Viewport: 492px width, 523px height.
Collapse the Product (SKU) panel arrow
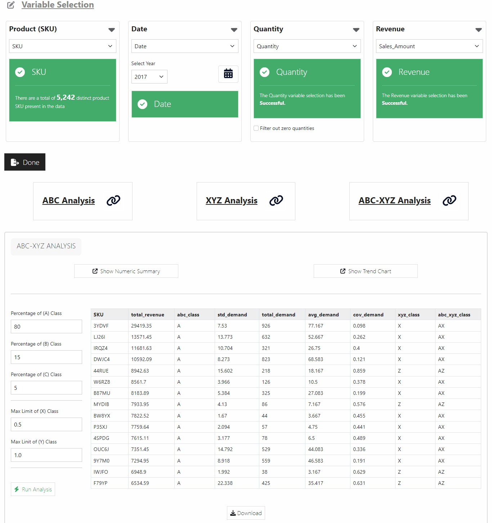112,30
